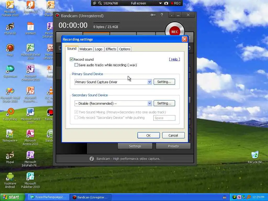
Task: Close the Recording settings dialog
Action: [x=185, y=39]
